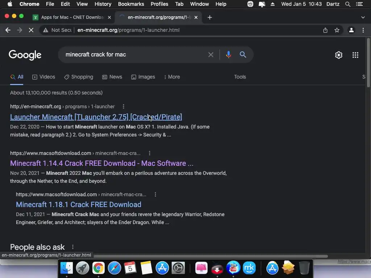Click the Not Secure warning icon
Screen dimensions: 371x278
(x=46, y=30)
